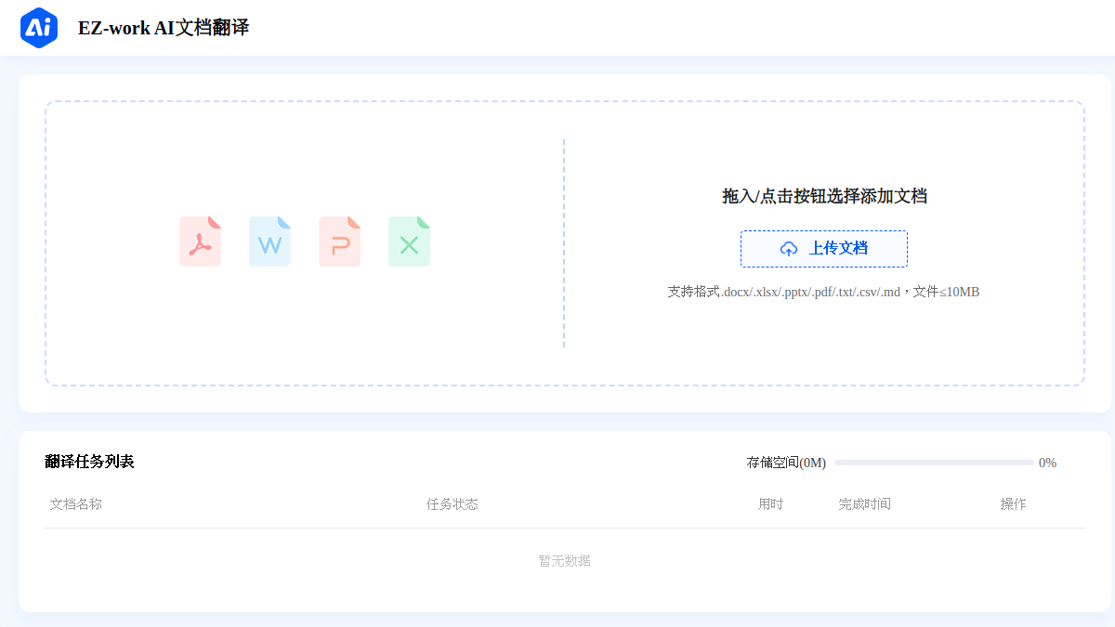
Task: Click the 存储空间(0M) label
Action: point(786,463)
